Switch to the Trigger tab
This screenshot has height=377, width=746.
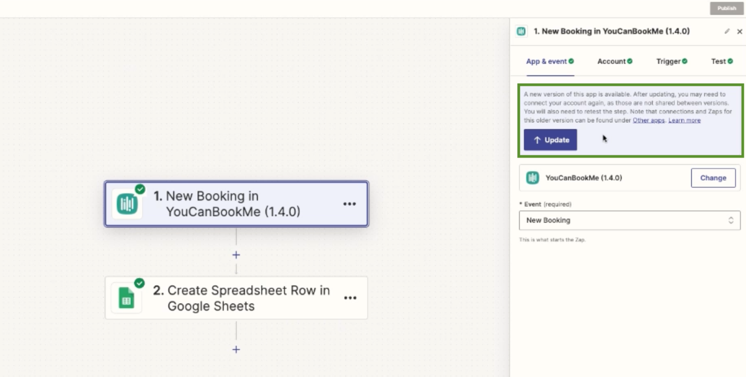tap(672, 61)
